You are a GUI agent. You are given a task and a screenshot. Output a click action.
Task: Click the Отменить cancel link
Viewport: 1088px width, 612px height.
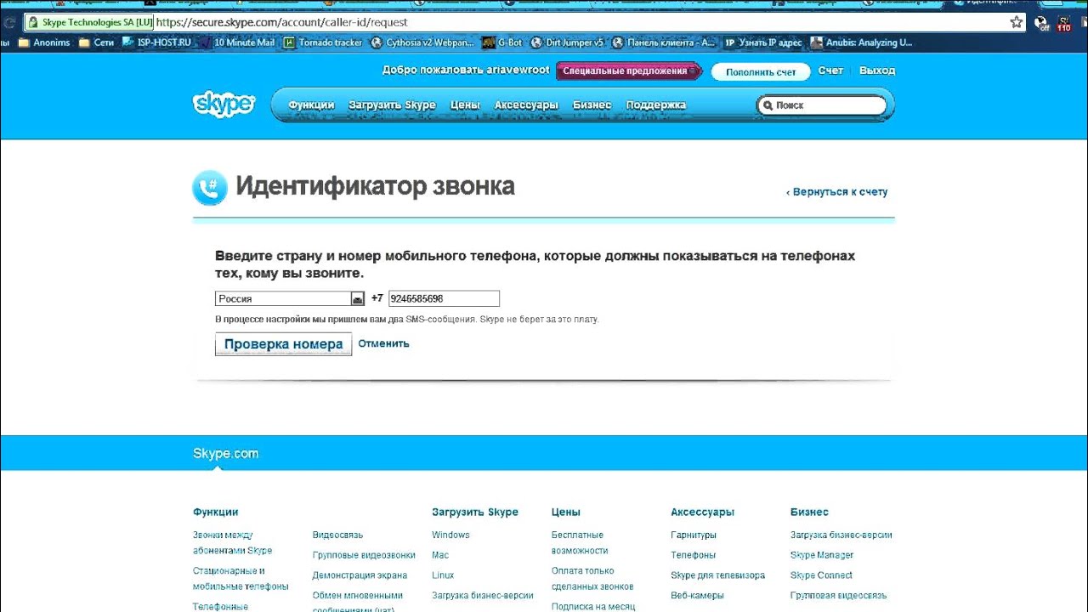click(x=383, y=343)
